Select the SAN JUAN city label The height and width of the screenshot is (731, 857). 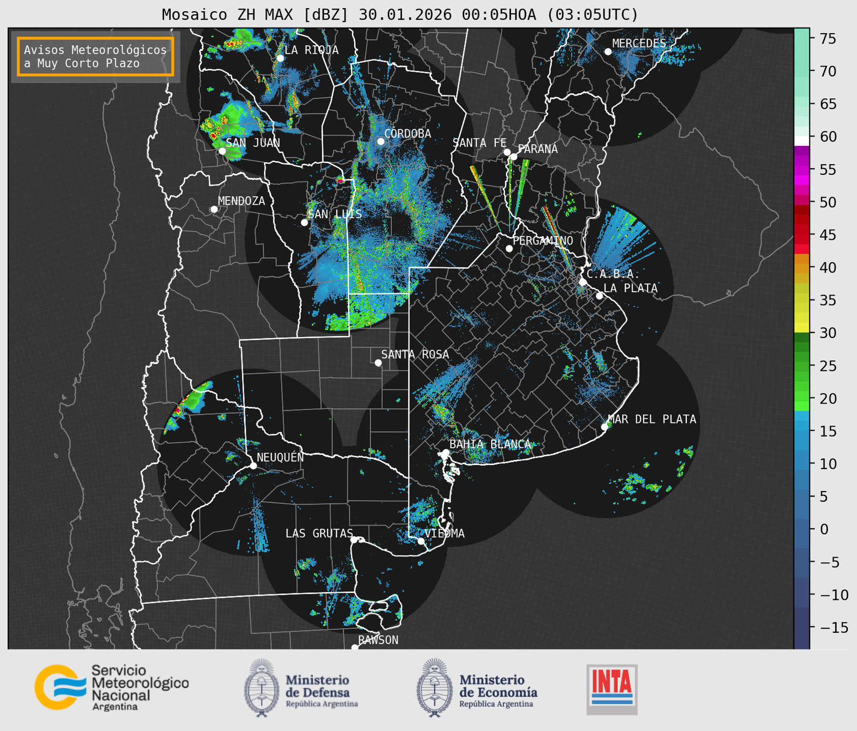tap(253, 143)
